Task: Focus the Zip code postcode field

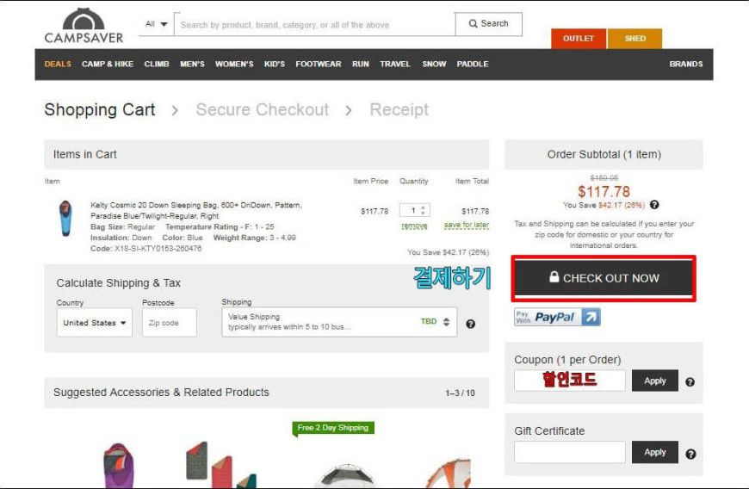Action: pyautogui.click(x=169, y=323)
